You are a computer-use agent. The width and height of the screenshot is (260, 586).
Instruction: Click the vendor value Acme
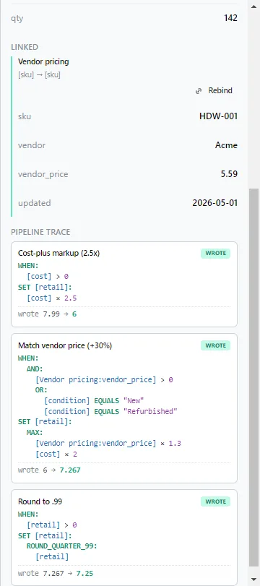(x=226, y=145)
